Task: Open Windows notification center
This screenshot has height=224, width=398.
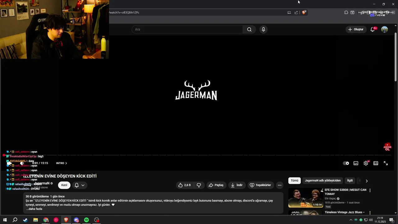Action: coord(391,220)
